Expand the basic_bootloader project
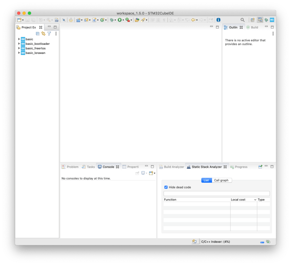This screenshot has width=291, height=265. click(x=19, y=44)
